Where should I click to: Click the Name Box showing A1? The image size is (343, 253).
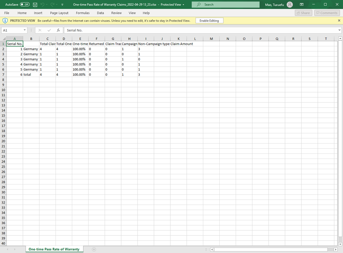[12, 30]
